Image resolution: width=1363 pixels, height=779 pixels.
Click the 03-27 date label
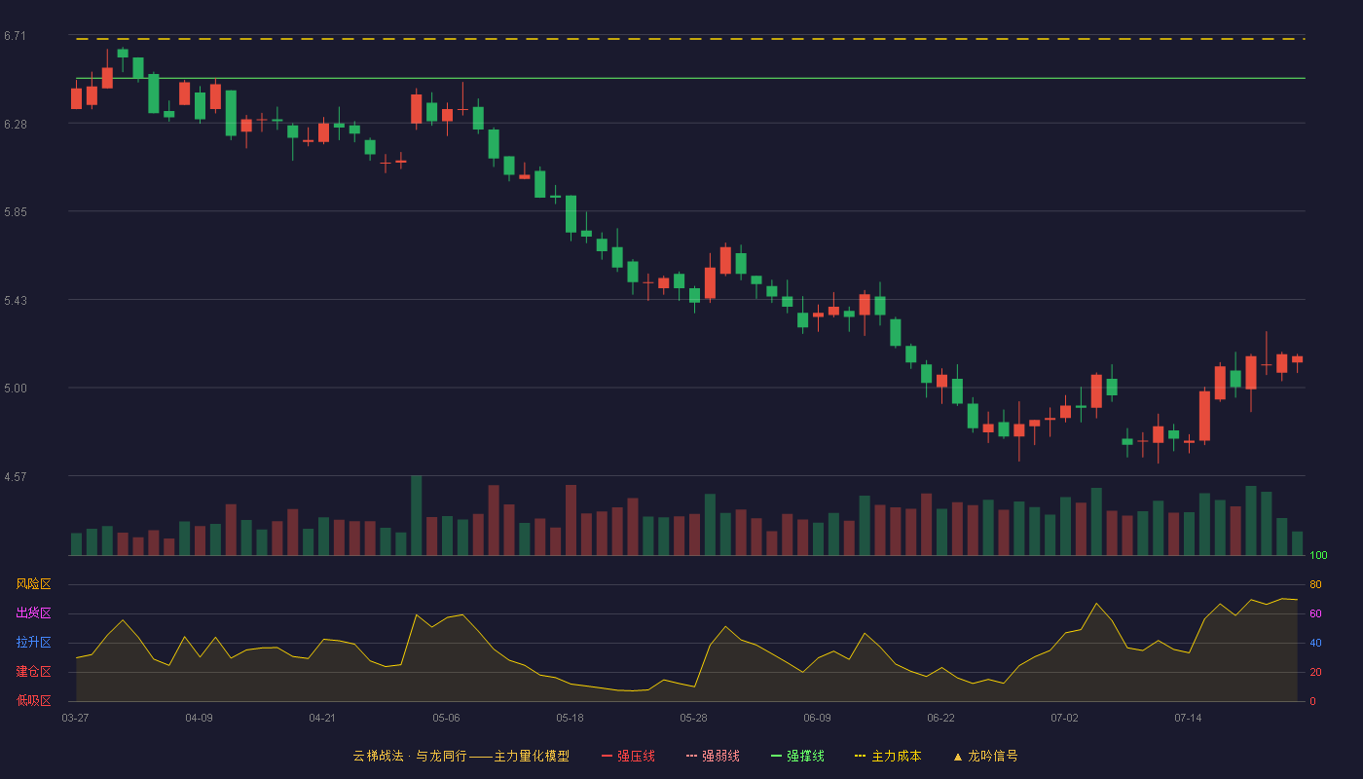pyautogui.click(x=75, y=718)
